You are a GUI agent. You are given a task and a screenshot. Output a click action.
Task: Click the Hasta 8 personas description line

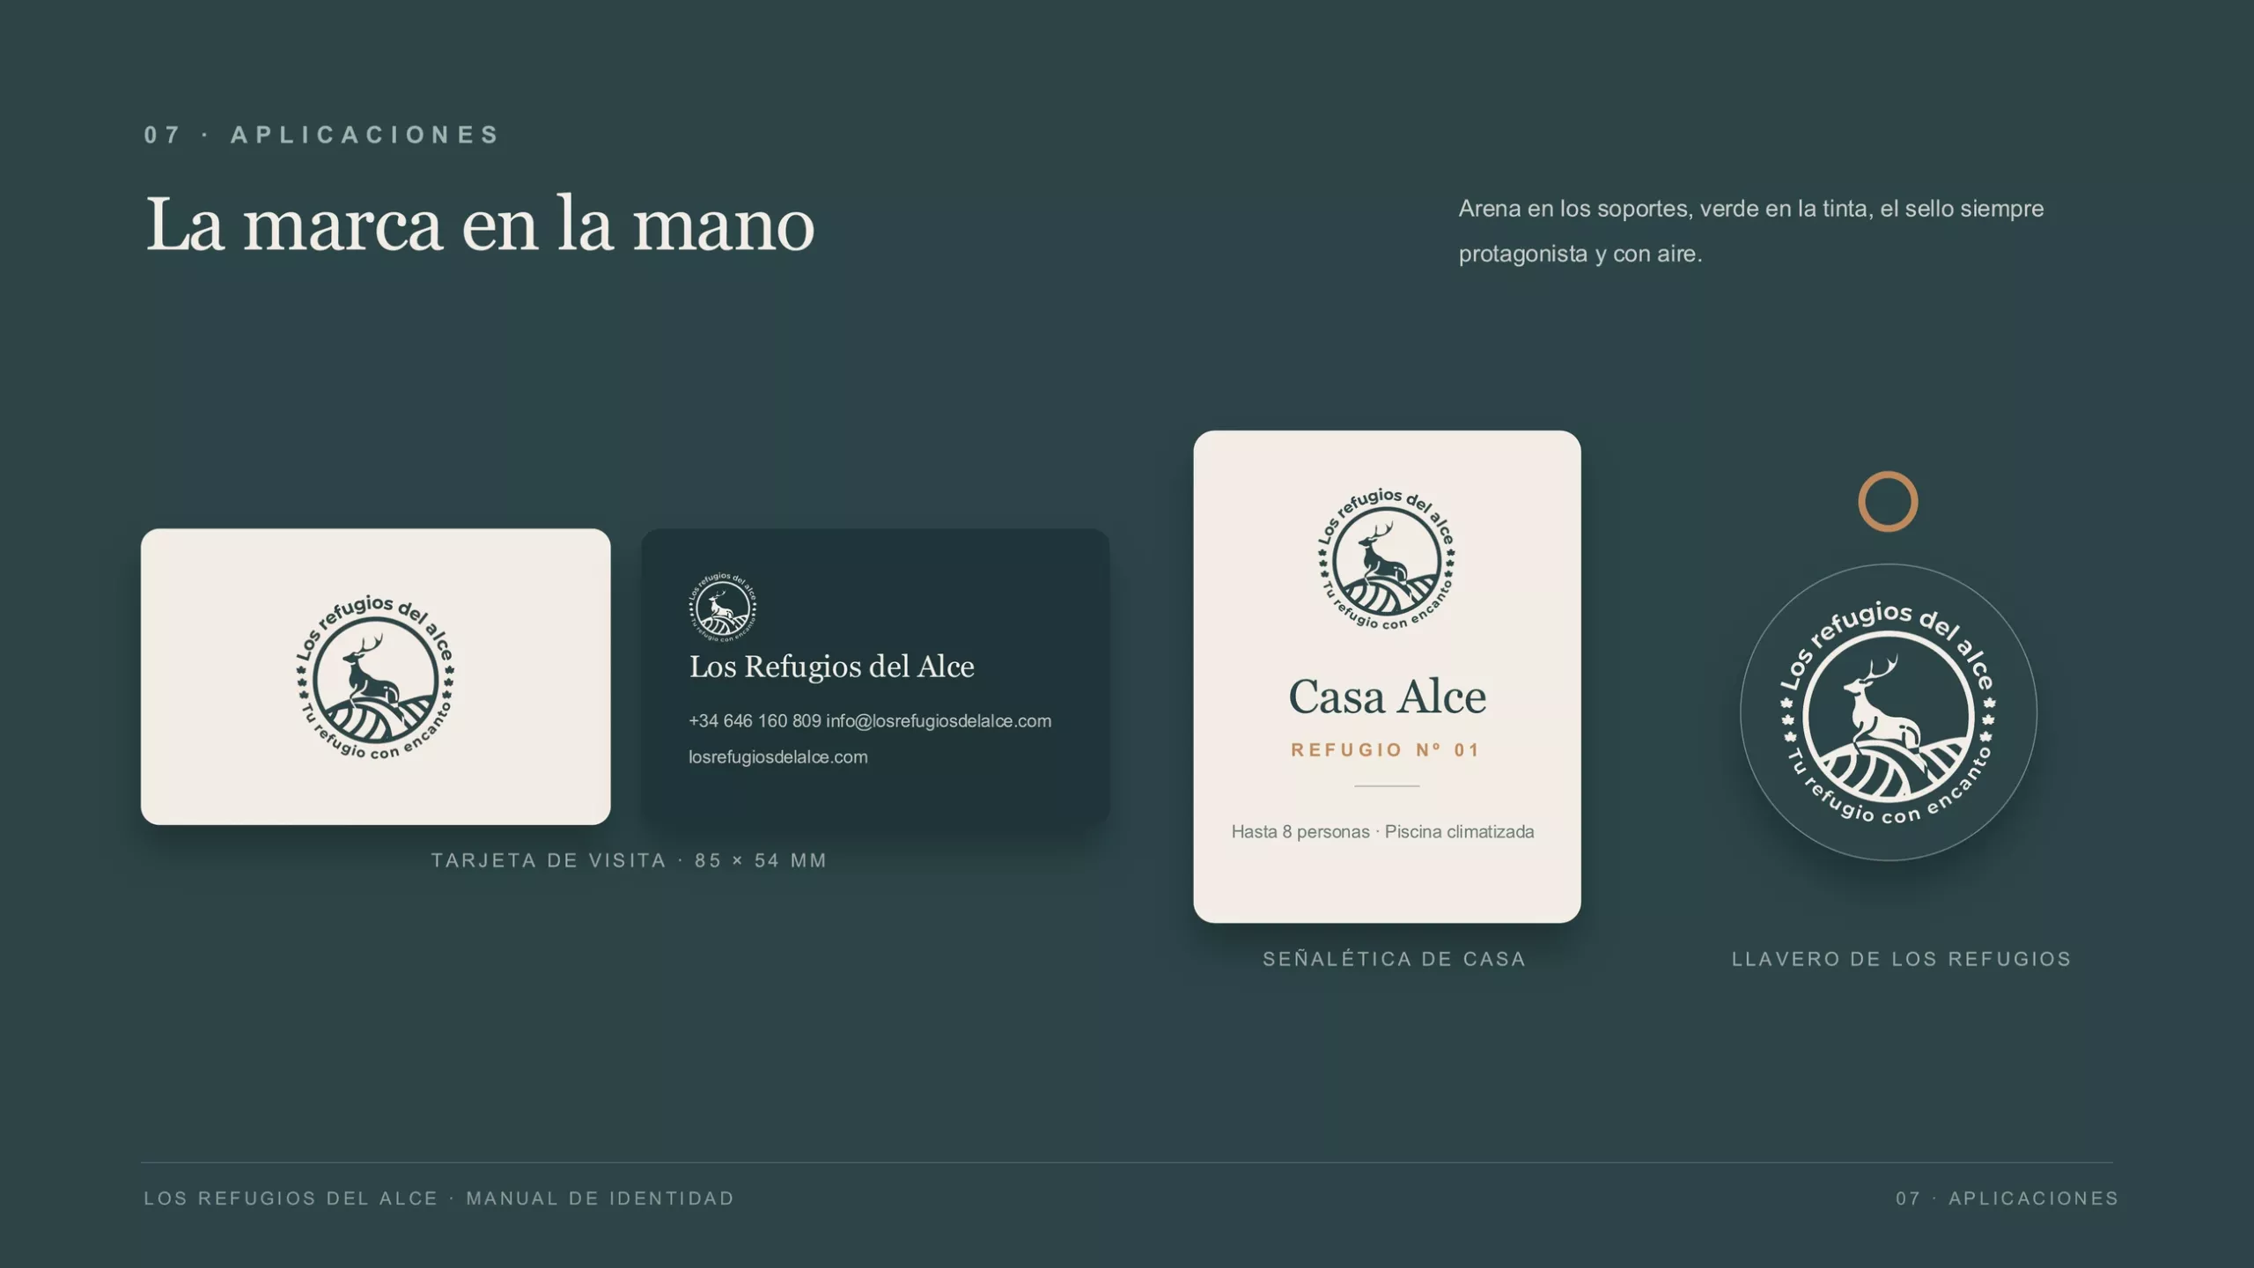pyautogui.click(x=1382, y=832)
